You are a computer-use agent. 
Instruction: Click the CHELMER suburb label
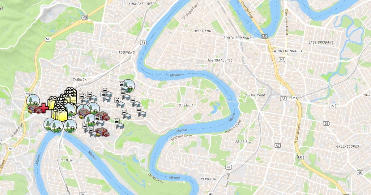coord(65,160)
